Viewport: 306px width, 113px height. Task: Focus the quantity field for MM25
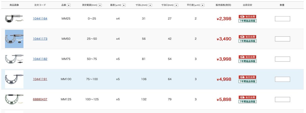point(282,19)
